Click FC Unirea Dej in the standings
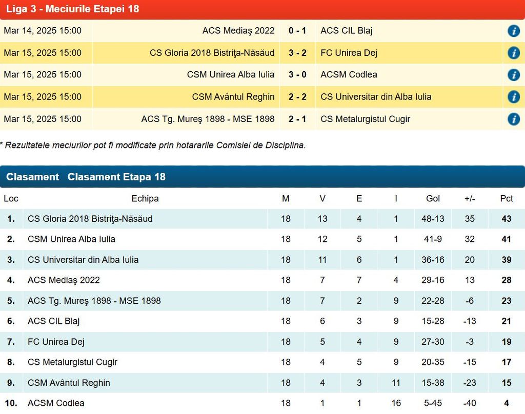 click(56, 342)
